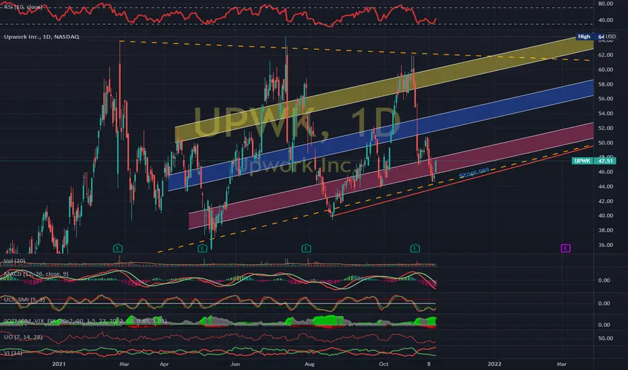This screenshot has height=370, width=628.
Task: Select the descending orange dashed resistance line
Action: pos(354,51)
